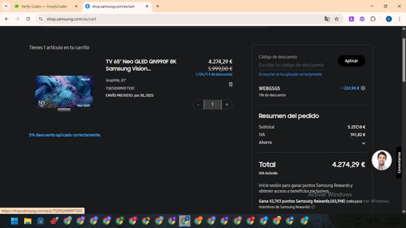Increase the TV quantity with the plus button
Image resolution: width=406 pixels, height=228 pixels.
(x=227, y=104)
